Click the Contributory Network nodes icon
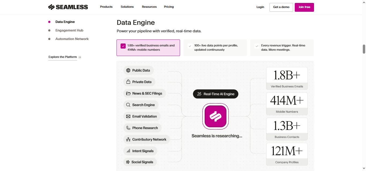The height and width of the screenshot is (171, 366). (128, 139)
